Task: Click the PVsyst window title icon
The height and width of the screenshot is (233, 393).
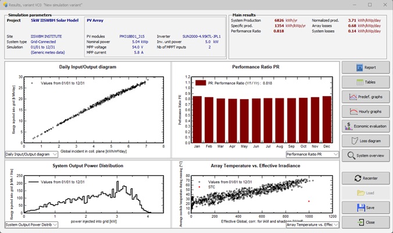Action: coord(5,5)
